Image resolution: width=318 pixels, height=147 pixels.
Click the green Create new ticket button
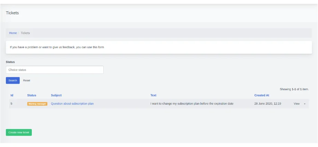[19, 133]
